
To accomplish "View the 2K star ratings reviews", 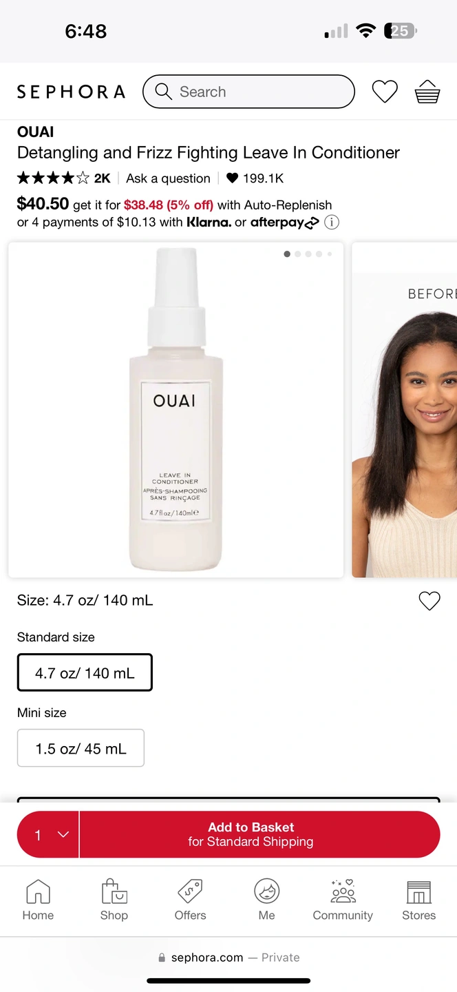I will (x=63, y=178).
